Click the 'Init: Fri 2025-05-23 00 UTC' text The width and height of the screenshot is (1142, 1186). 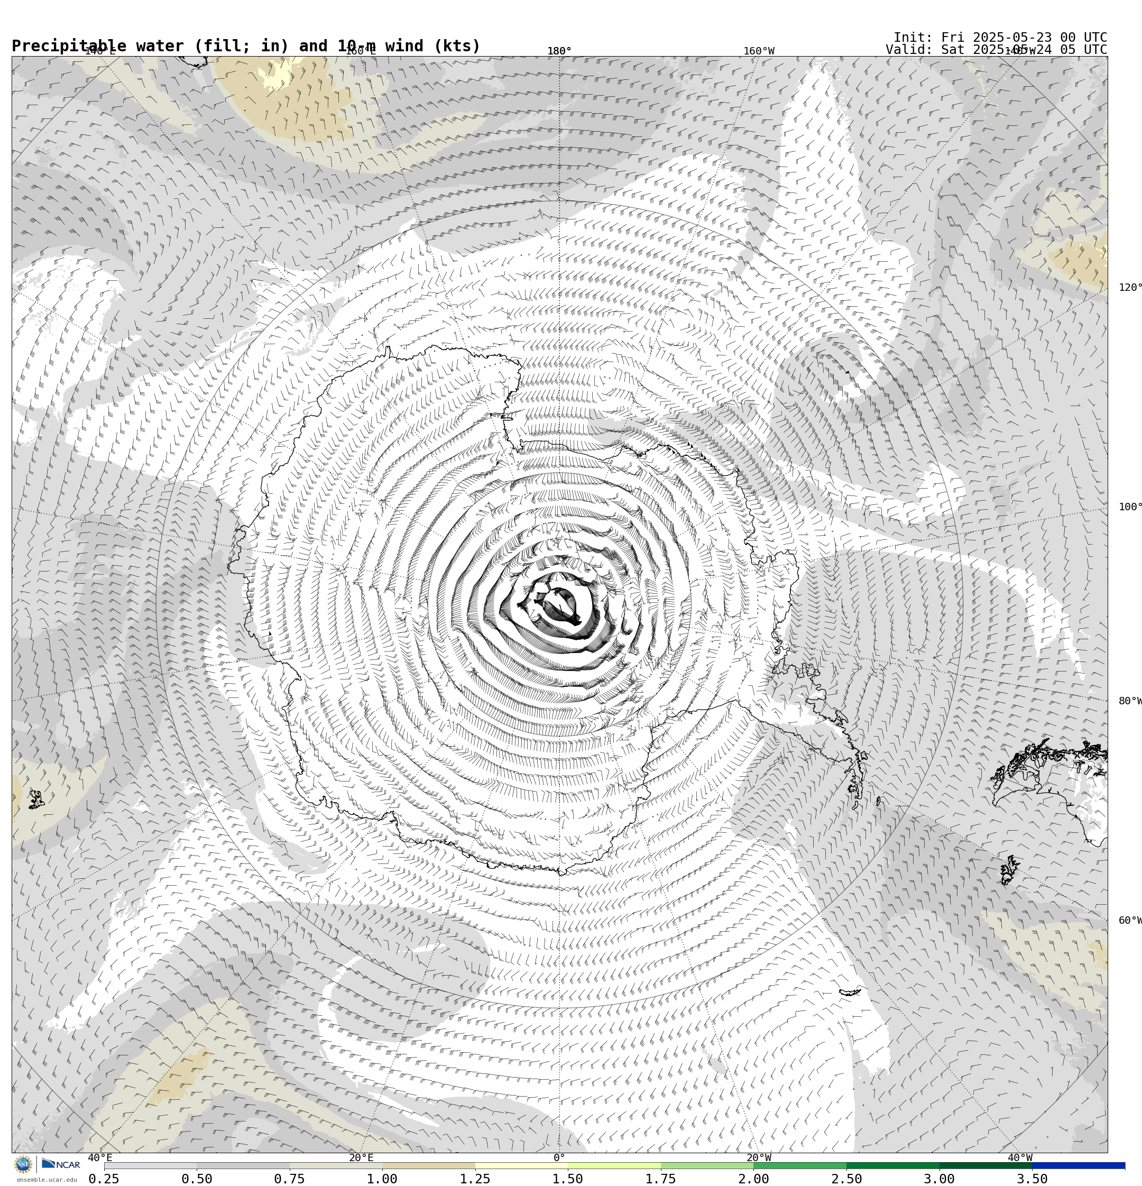tap(1000, 38)
